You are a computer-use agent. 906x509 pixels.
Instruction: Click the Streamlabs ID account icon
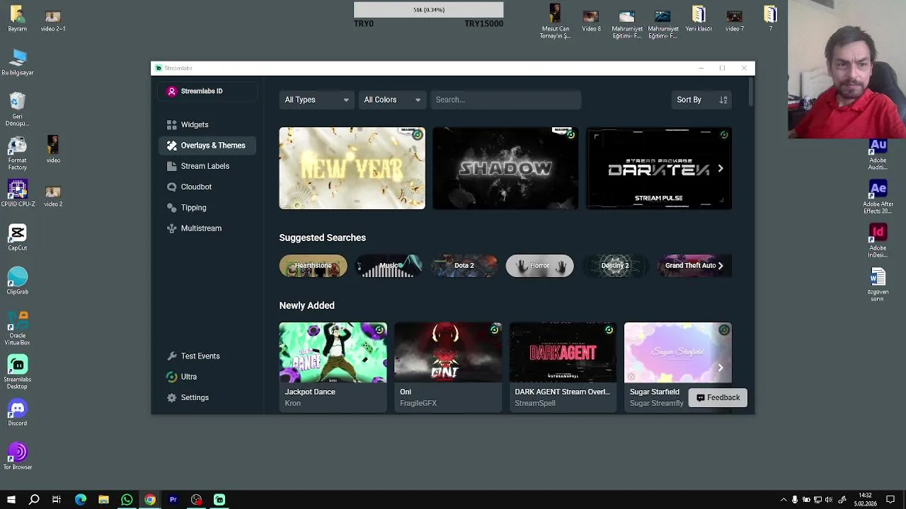[x=171, y=91]
